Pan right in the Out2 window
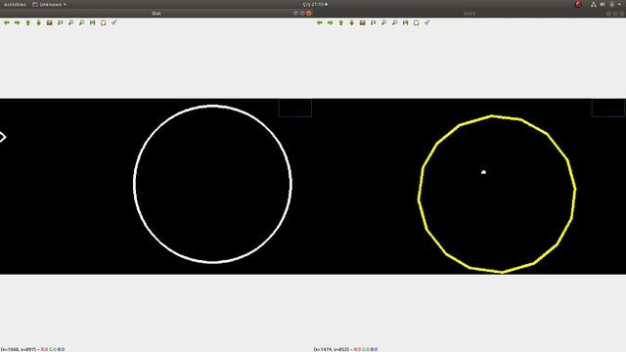Viewport: 626px width, 352px height. tap(331, 22)
